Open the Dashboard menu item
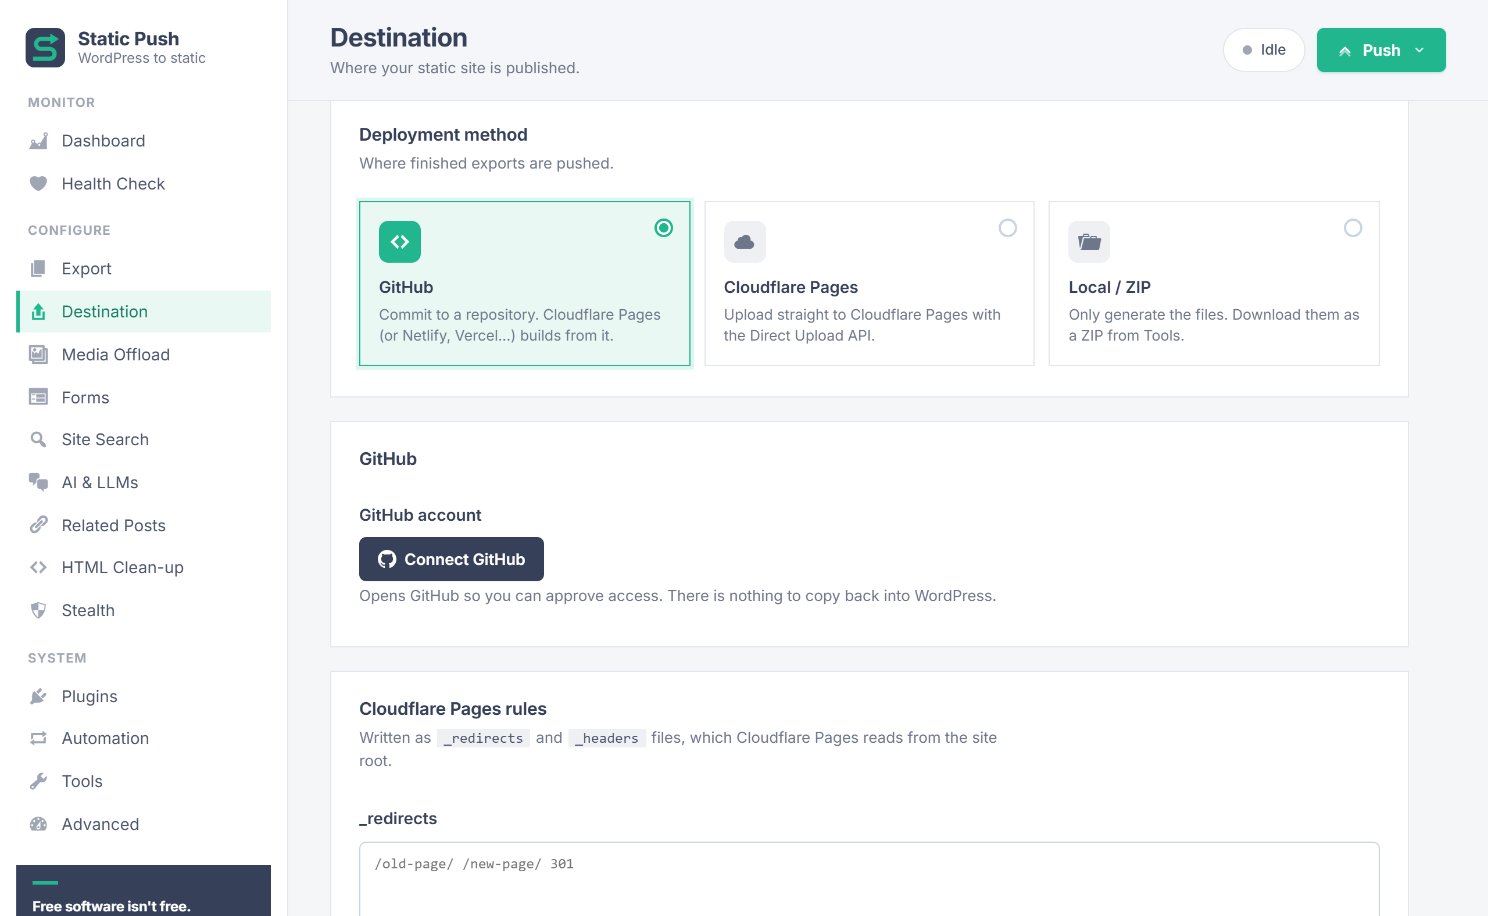Viewport: 1488px width, 916px height. tap(144, 141)
